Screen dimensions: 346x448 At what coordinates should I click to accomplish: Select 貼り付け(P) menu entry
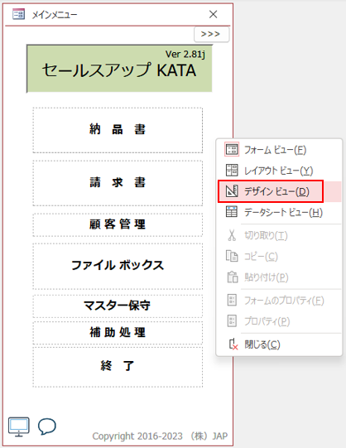(x=279, y=277)
